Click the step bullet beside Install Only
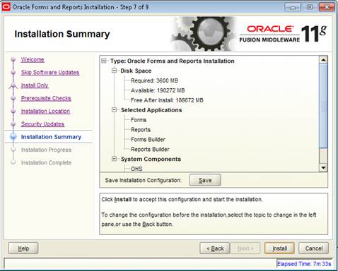The width and height of the screenshot is (338, 271). tap(13, 85)
